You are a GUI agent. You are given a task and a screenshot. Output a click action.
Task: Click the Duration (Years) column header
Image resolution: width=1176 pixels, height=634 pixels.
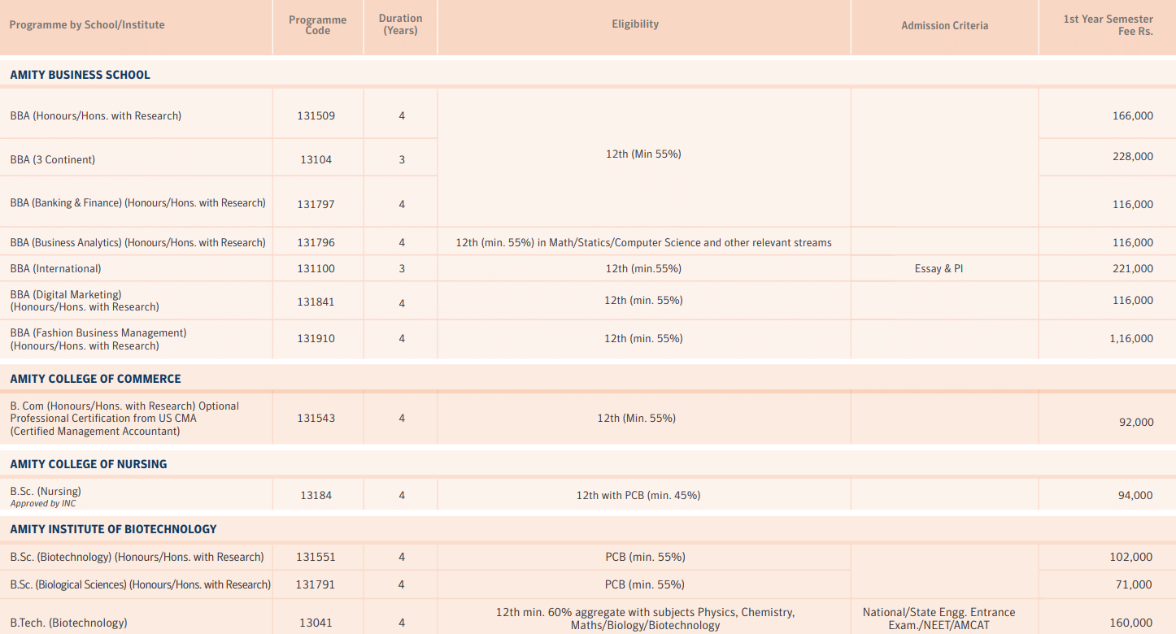point(400,23)
